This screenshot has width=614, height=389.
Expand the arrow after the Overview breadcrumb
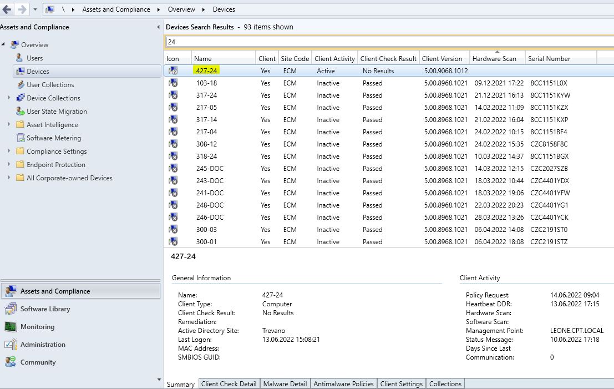point(204,9)
